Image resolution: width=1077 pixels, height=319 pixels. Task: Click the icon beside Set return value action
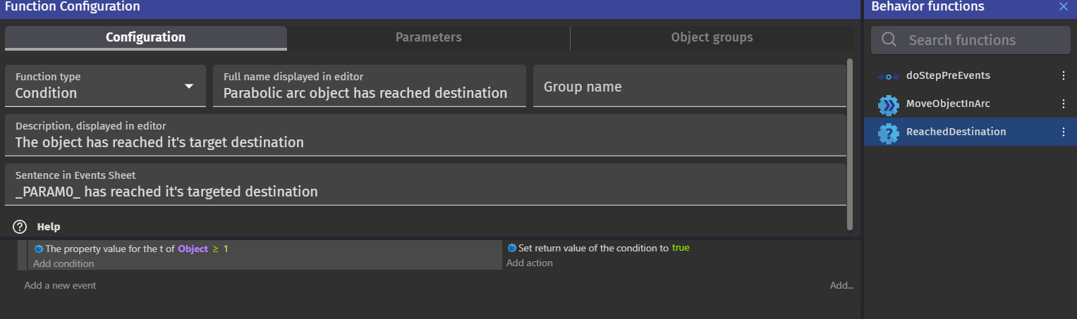(511, 248)
